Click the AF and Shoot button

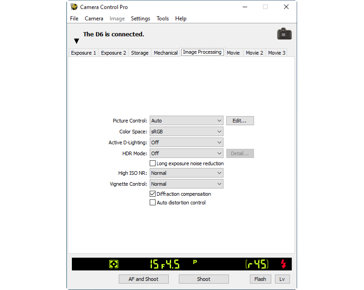pyautogui.click(x=143, y=279)
